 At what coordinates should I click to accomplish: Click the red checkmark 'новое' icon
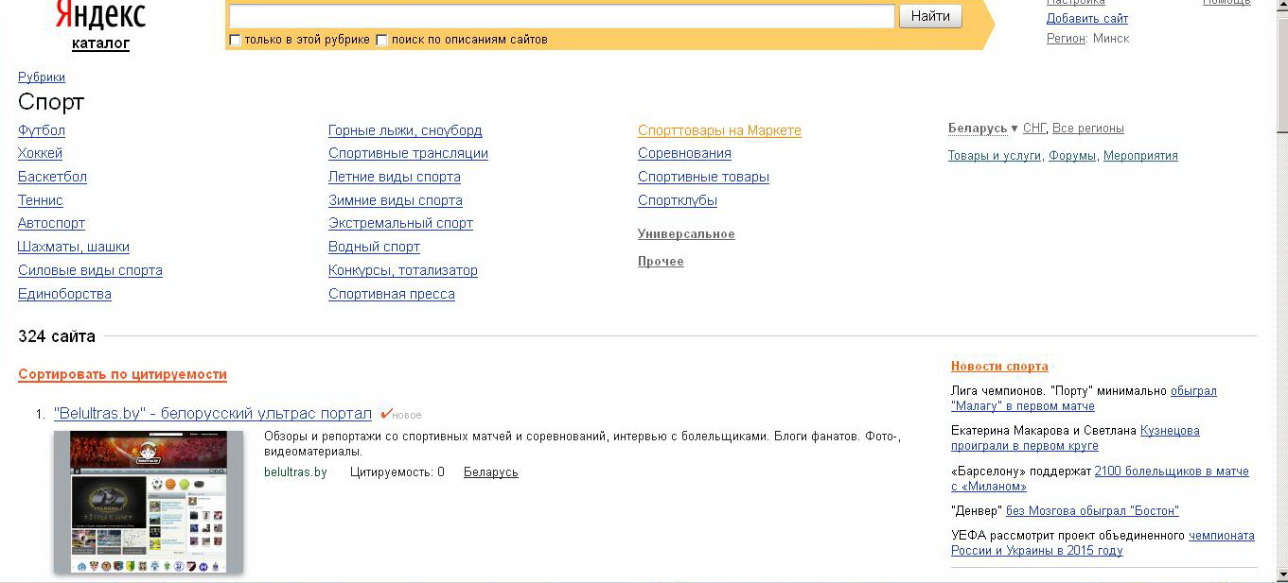pyautogui.click(x=386, y=414)
